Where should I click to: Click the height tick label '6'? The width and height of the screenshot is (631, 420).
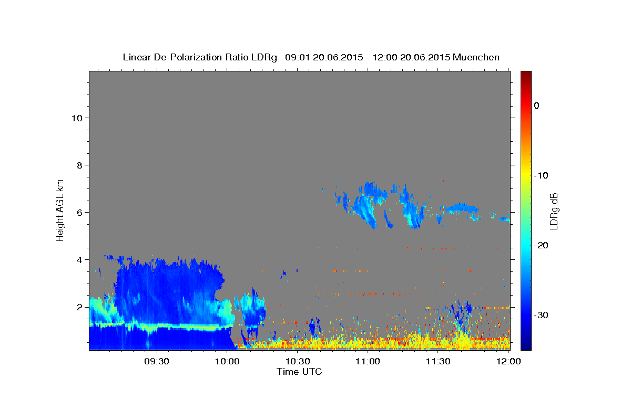click(80, 212)
